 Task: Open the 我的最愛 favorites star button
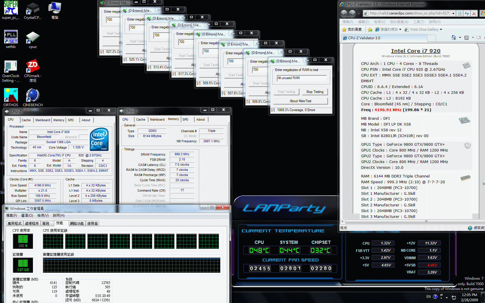point(344,29)
